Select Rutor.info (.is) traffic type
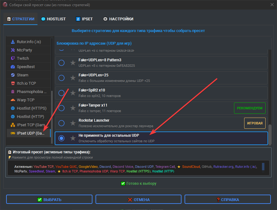Image resolution: width=277 pixels, height=210 pixels. (29, 42)
